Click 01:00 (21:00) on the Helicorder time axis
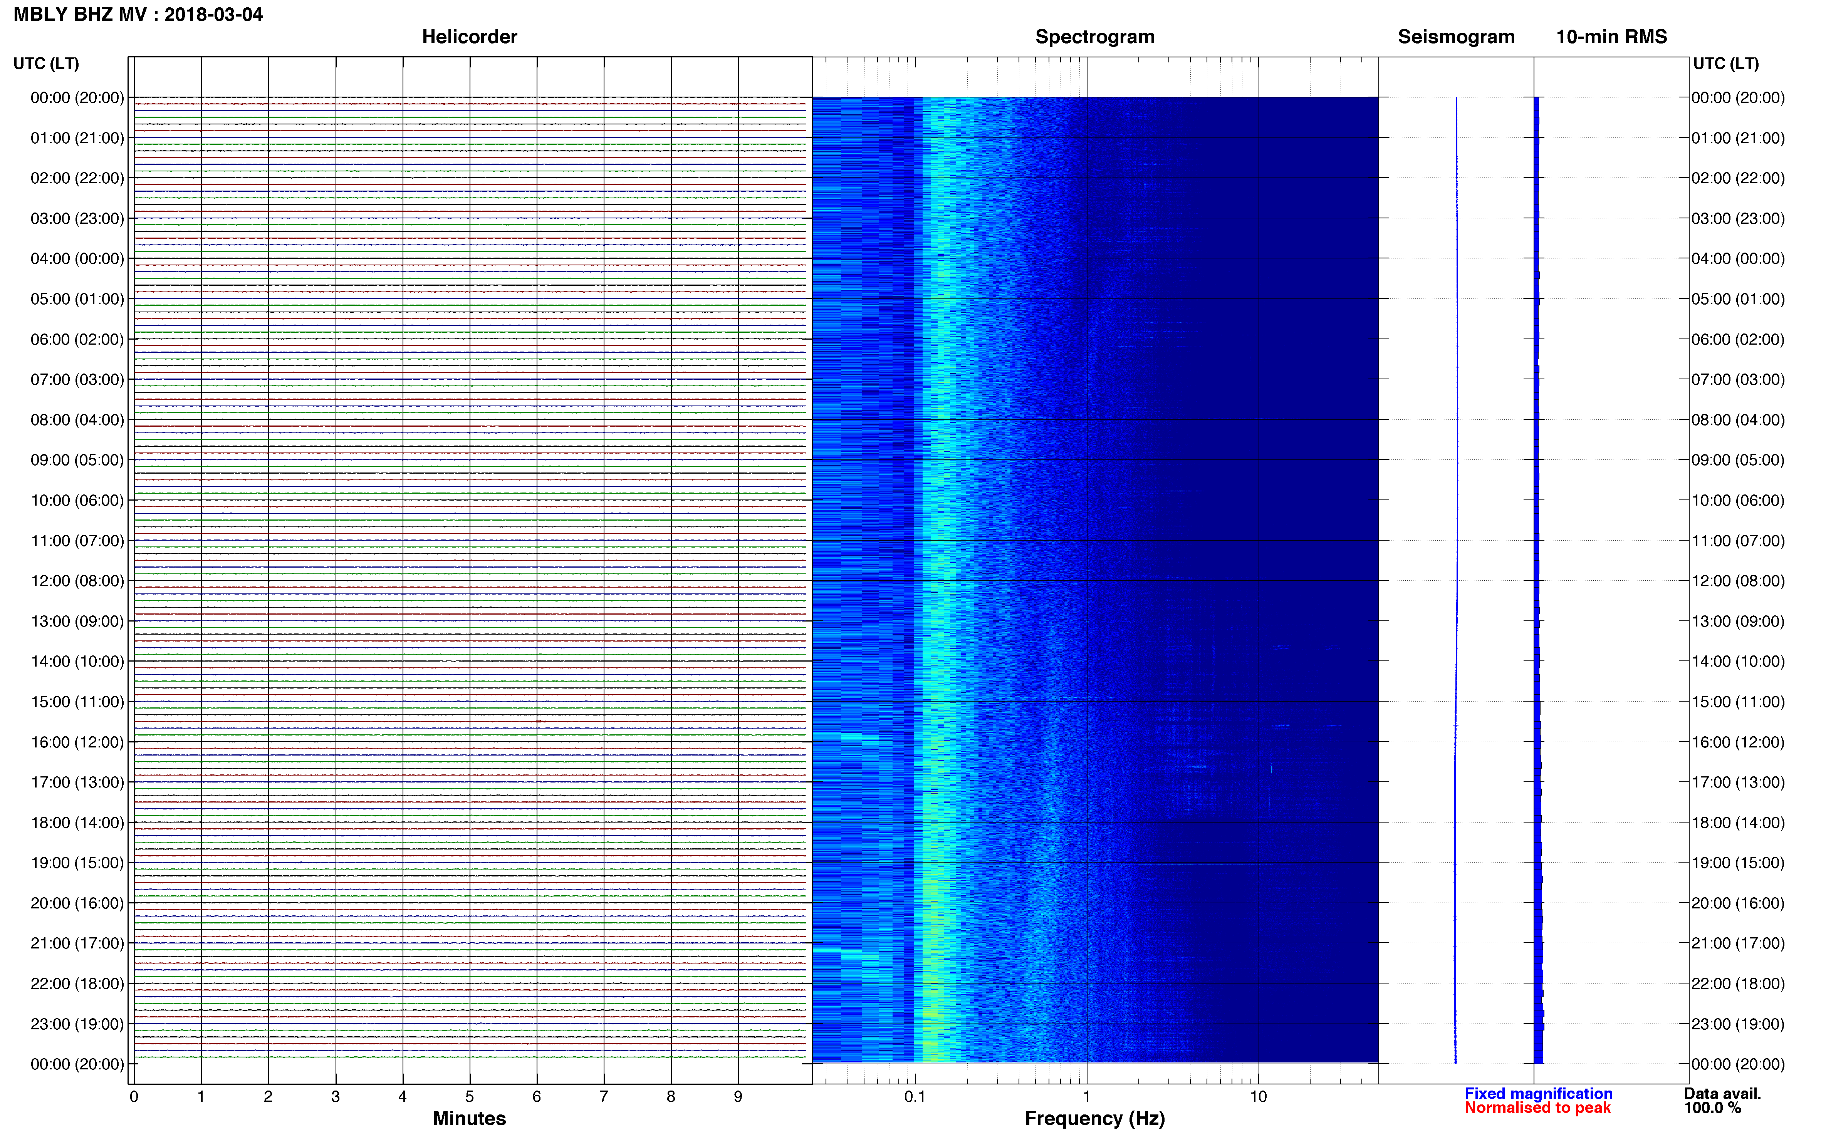 pyautogui.click(x=77, y=138)
